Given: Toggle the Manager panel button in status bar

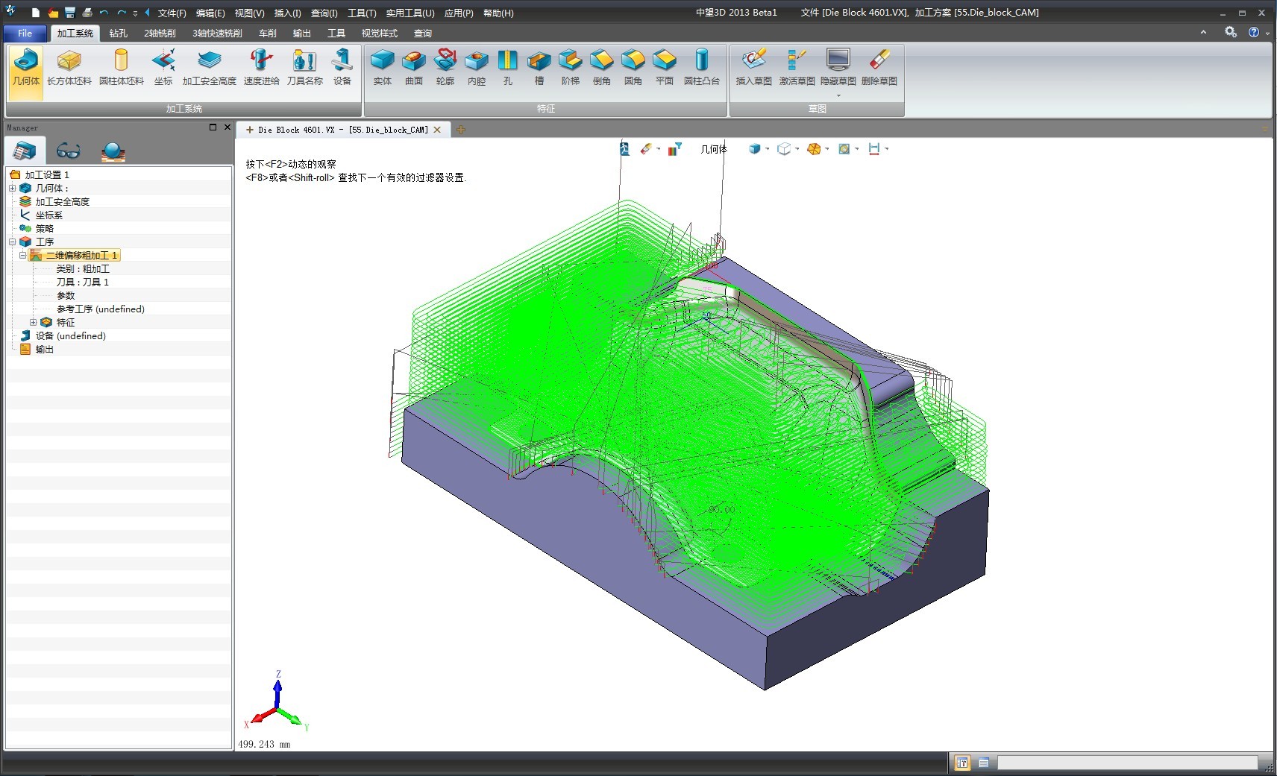Looking at the screenshot, I should [962, 763].
